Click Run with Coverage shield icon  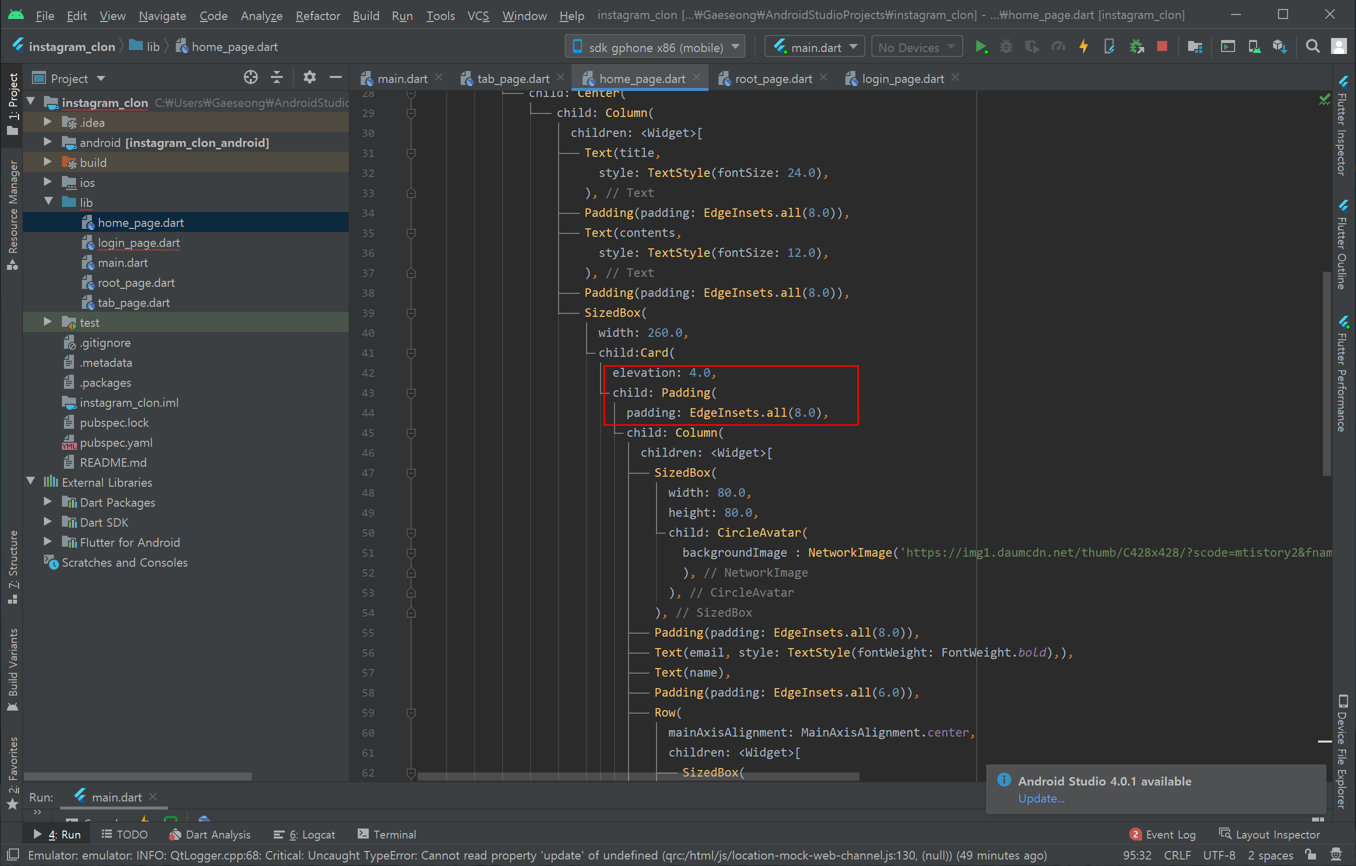(x=1032, y=47)
